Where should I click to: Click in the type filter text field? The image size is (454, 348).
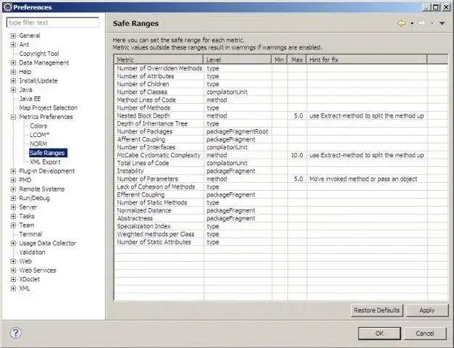pyautogui.click(x=52, y=22)
